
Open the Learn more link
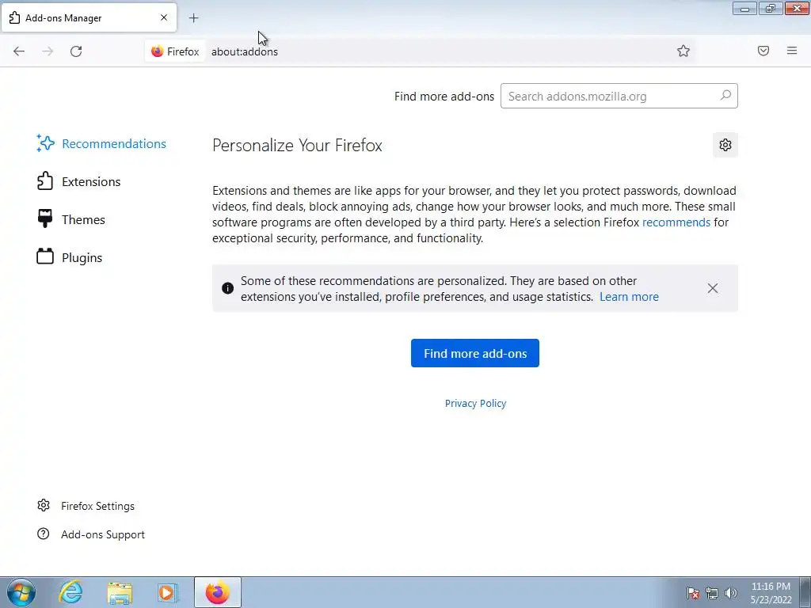[629, 297]
